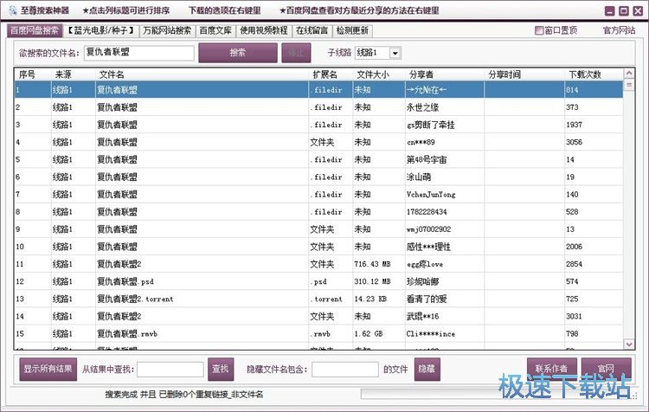649x412 pixels.
Task: Switch to the 万能网站搜索 tab
Action: coord(167,30)
